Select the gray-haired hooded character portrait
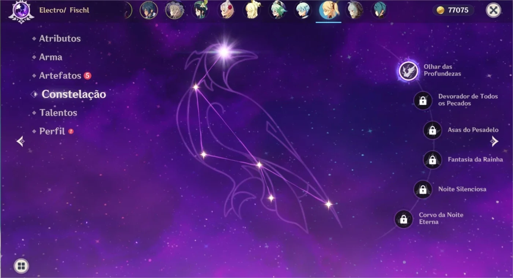Image resolution: width=513 pixels, height=278 pixels. point(354,10)
